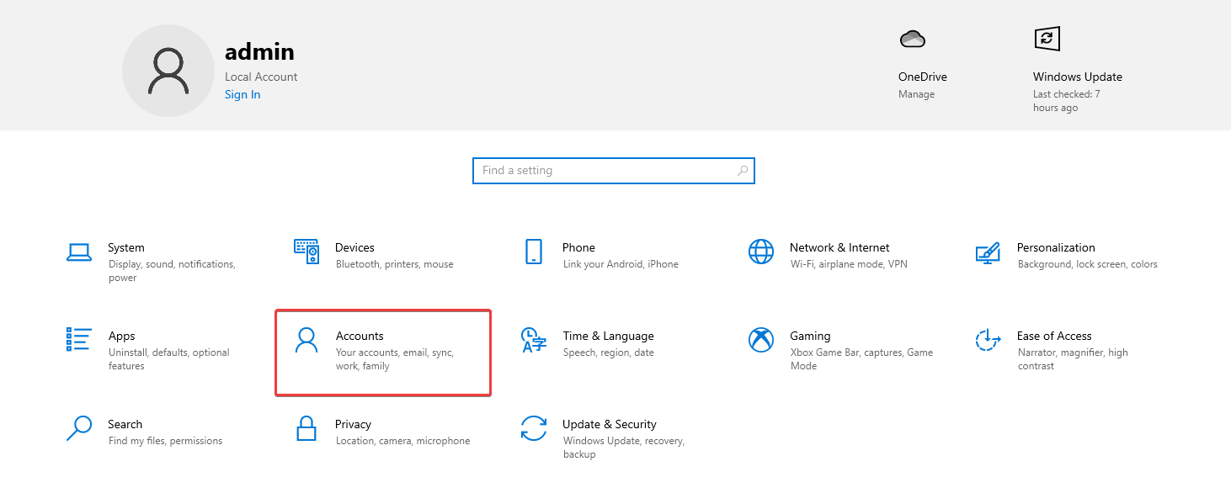This screenshot has height=493, width=1231.
Task: Select the Phone icon
Action: click(x=534, y=252)
